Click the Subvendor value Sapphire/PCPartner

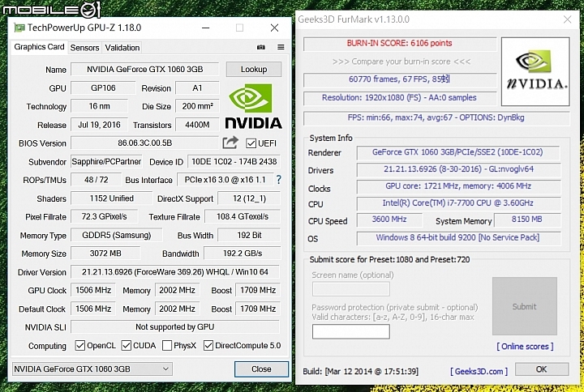pyautogui.click(x=106, y=161)
